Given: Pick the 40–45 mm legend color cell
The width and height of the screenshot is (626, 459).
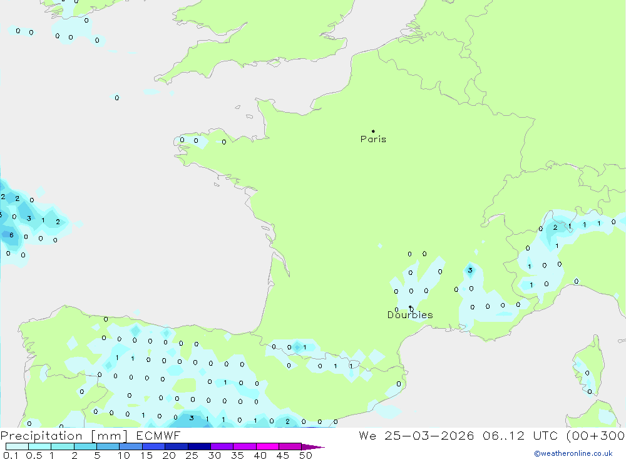Looking at the screenshot, I should pos(267,446).
